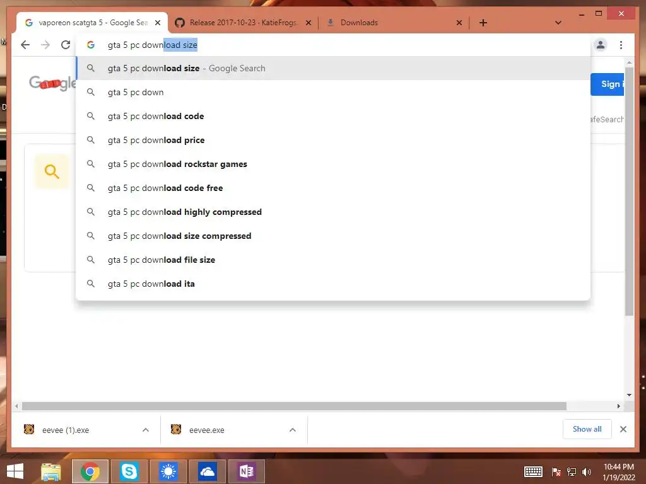The image size is (646, 484).
Task: Go back with the browser back arrow
Action: [x=25, y=45]
